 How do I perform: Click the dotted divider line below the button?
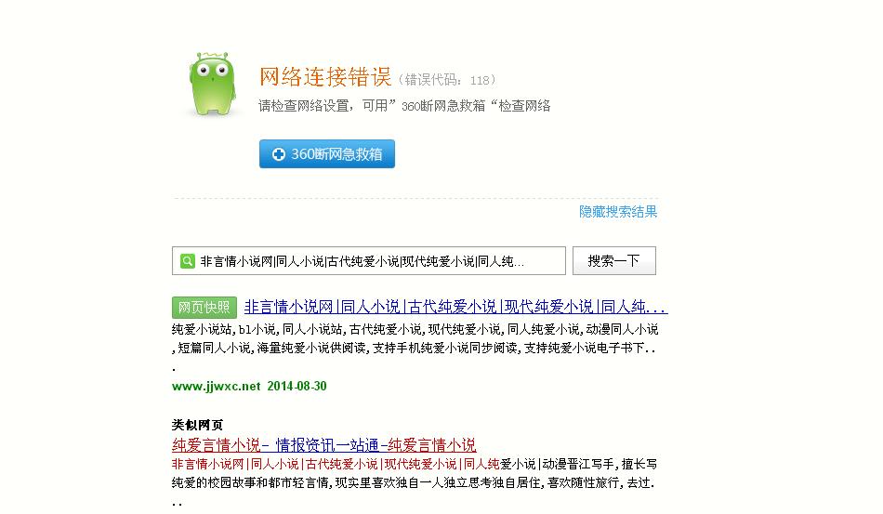415,198
